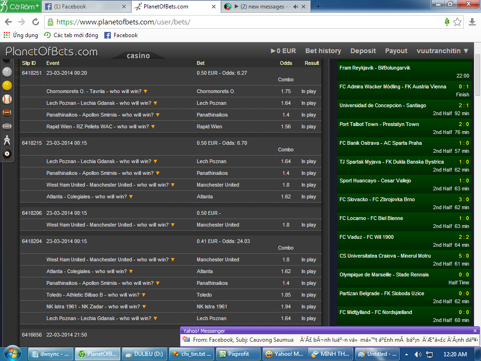
Task: Open Yahoo! Messenger taskbar button
Action: 284,354
